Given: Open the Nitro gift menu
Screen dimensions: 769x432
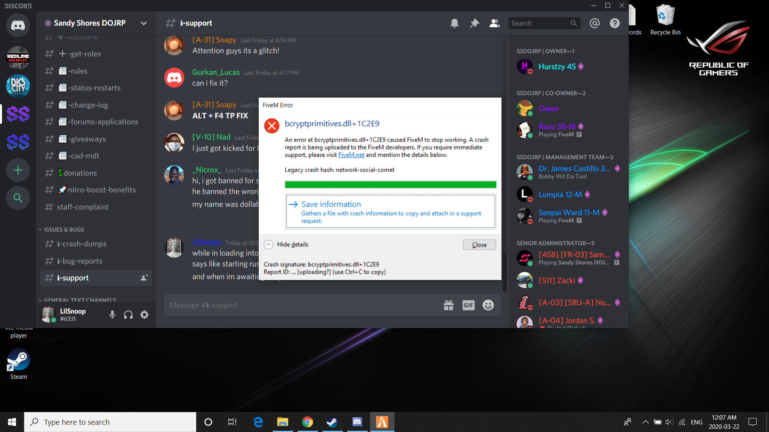Looking at the screenshot, I should pos(449,305).
